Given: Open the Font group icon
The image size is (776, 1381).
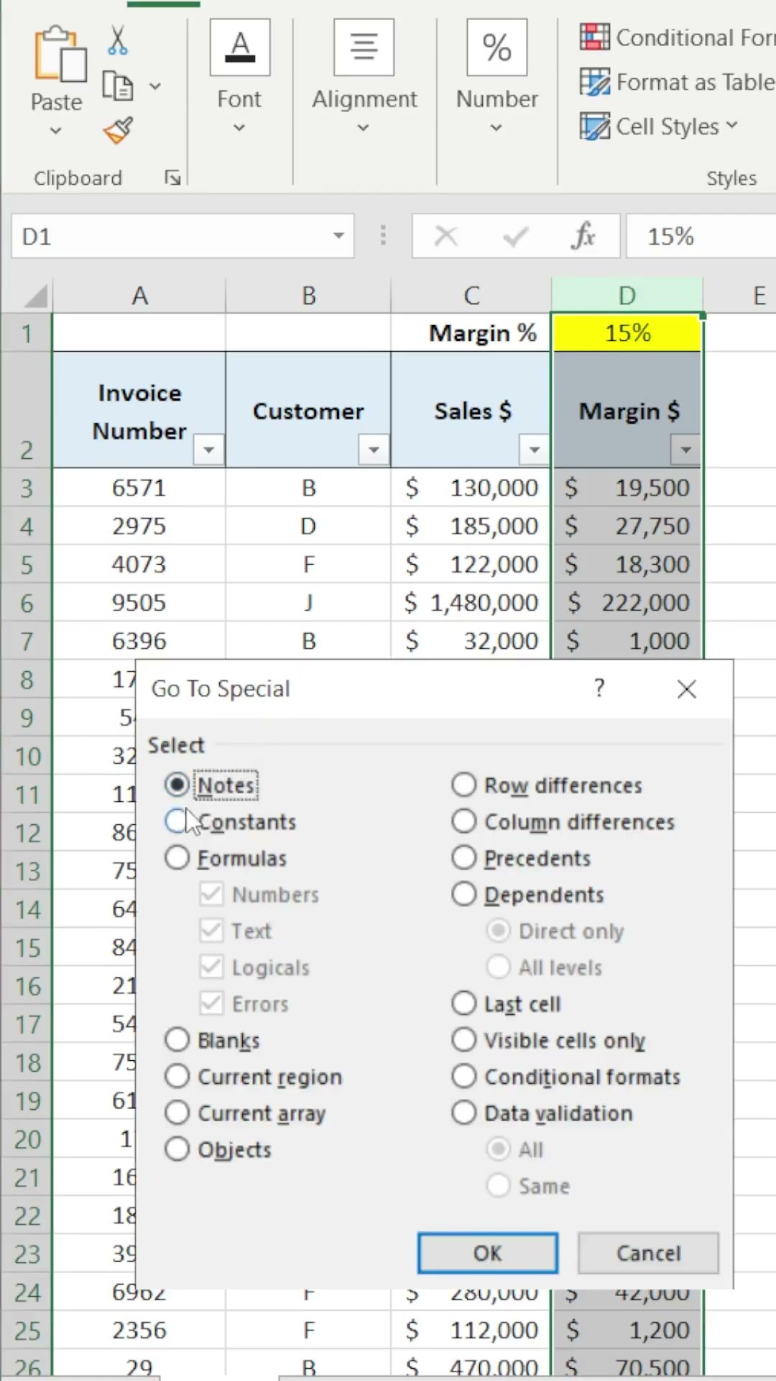Looking at the screenshot, I should (x=239, y=48).
